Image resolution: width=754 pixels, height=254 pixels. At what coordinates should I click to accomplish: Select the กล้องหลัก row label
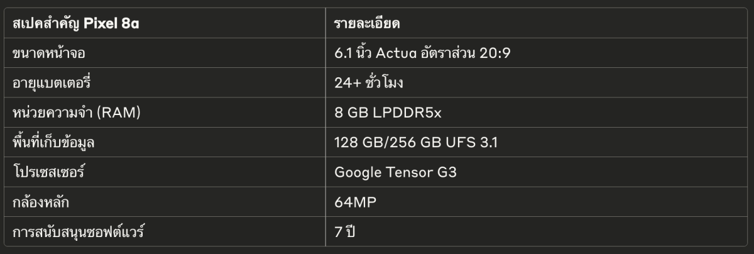point(39,202)
